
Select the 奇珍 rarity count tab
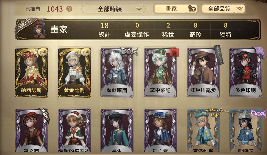tap(195, 30)
